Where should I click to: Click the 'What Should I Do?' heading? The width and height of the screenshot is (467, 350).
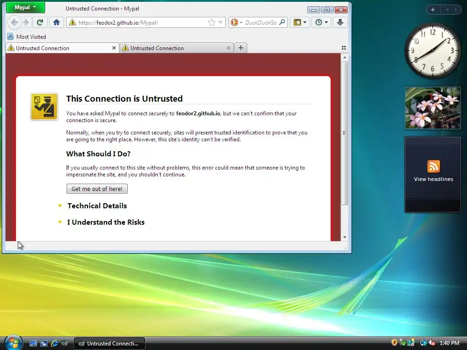pyautogui.click(x=99, y=154)
